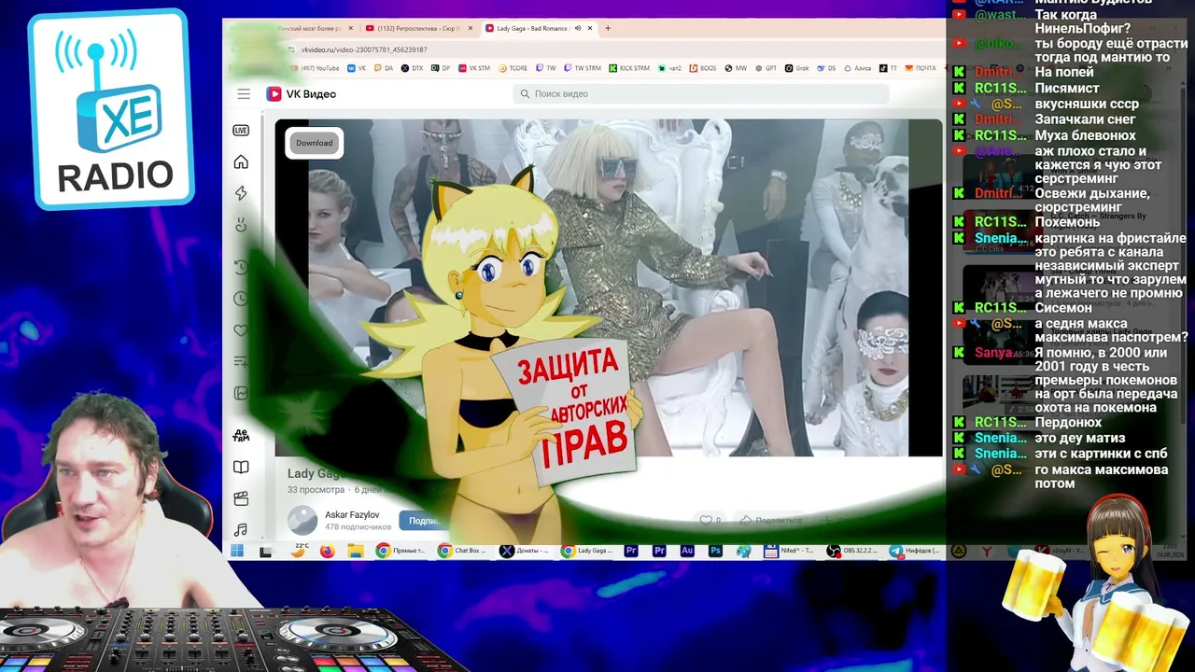Open the Nifed notepad taskbar window
1195x672 pixels.
coord(790,552)
